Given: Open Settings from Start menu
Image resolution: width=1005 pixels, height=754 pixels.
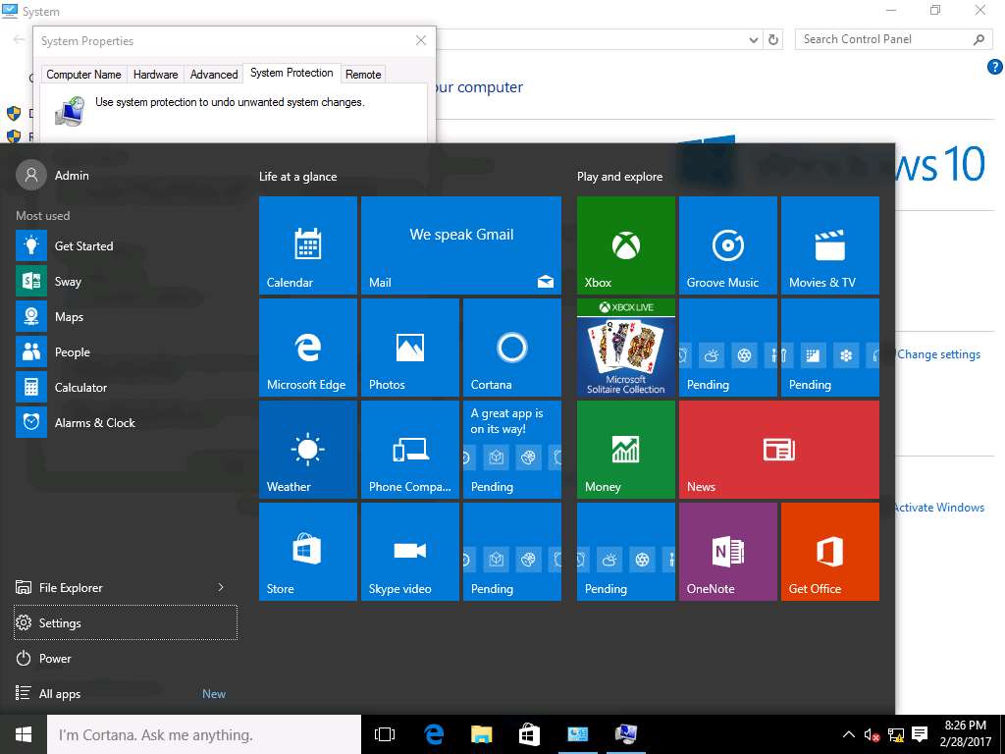Looking at the screenshot, I should (x=126, y=622).
